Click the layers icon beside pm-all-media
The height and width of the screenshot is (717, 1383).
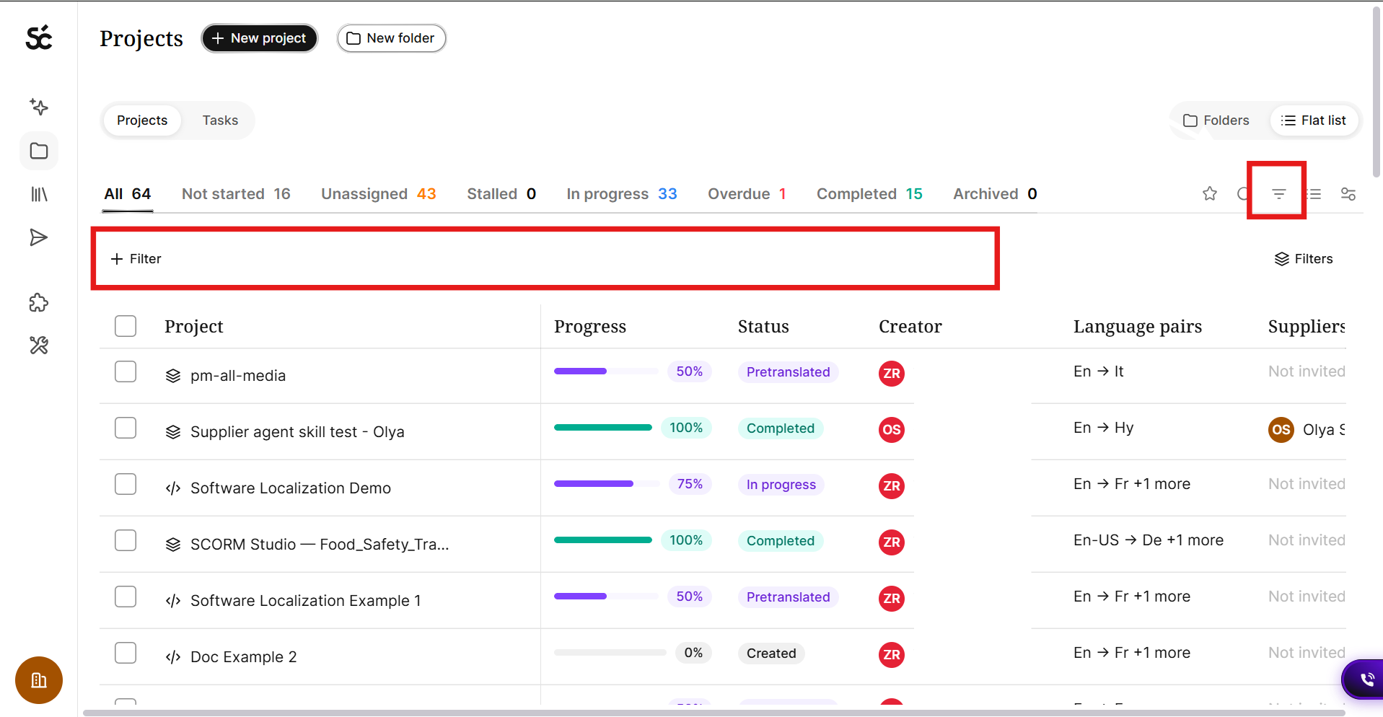(173, 376)
